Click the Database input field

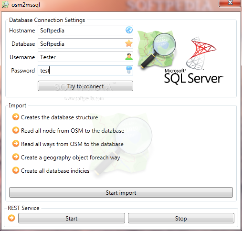(85, 43)
